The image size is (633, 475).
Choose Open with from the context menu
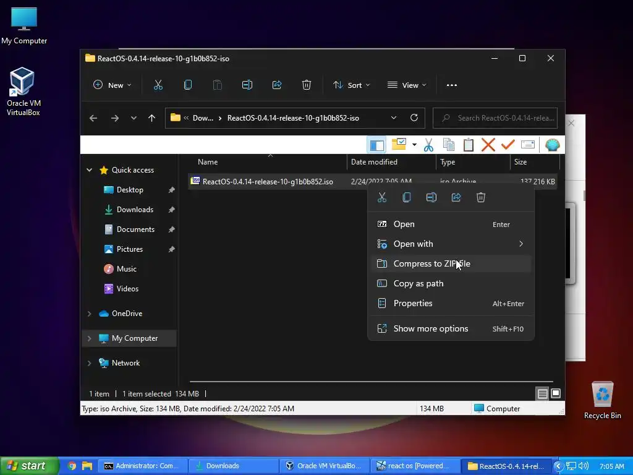[451, 244]
